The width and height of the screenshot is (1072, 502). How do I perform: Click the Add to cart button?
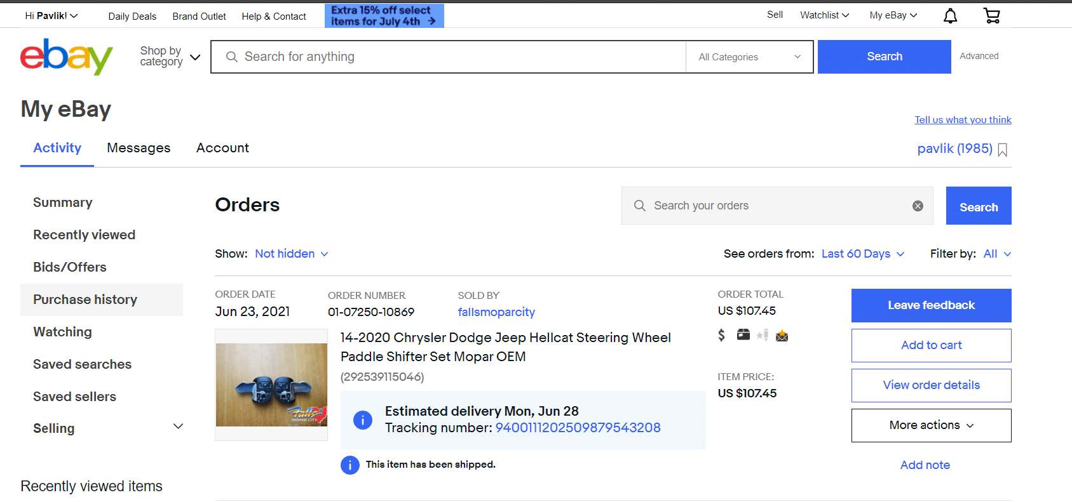pyautogui.click(x=932, y=345)
